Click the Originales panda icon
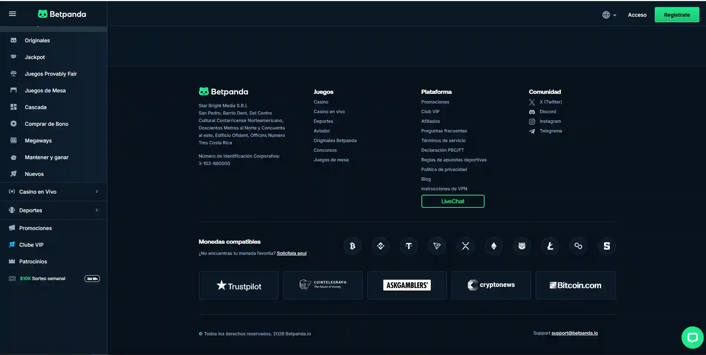Viewport: 706px width, 355px height. [x=14, y=40]
